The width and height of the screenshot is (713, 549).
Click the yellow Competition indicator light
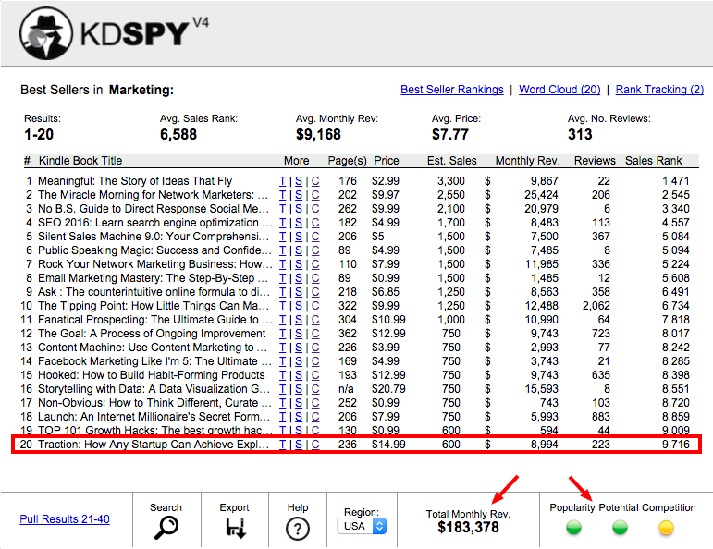(x=666, y=527)
